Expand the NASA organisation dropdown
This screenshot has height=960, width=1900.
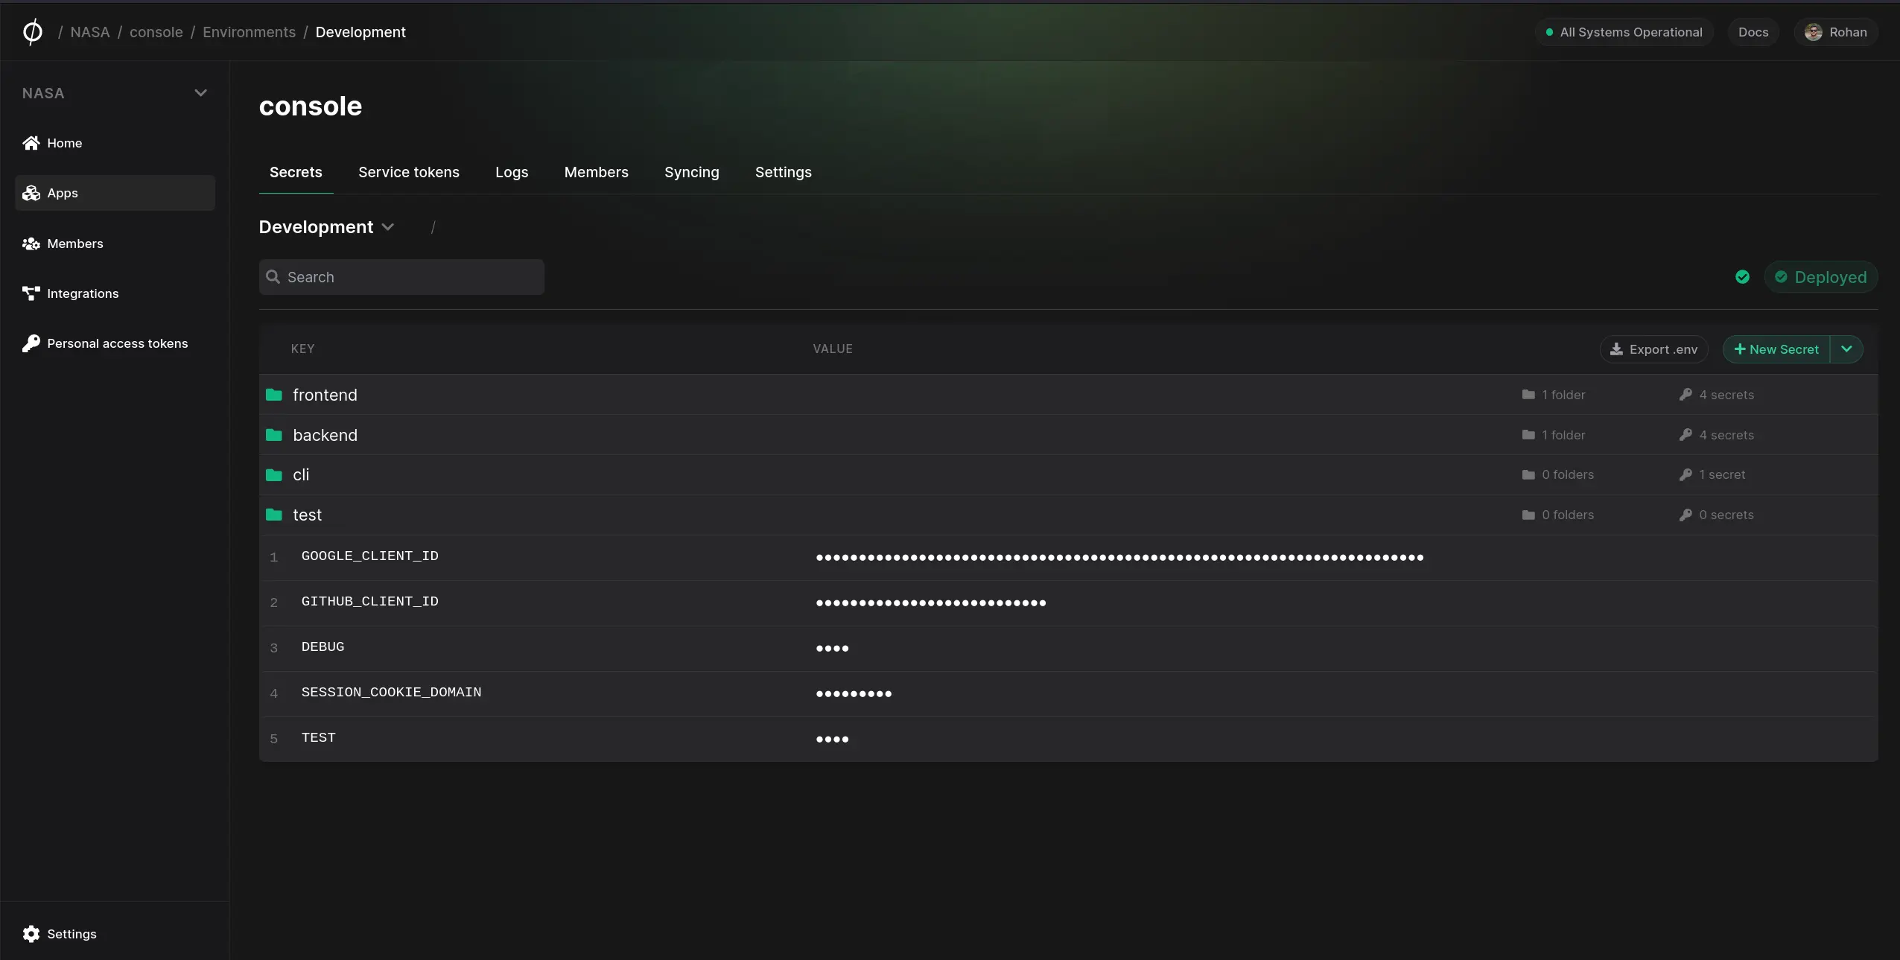pyautogui.click(x=200, y=93)
